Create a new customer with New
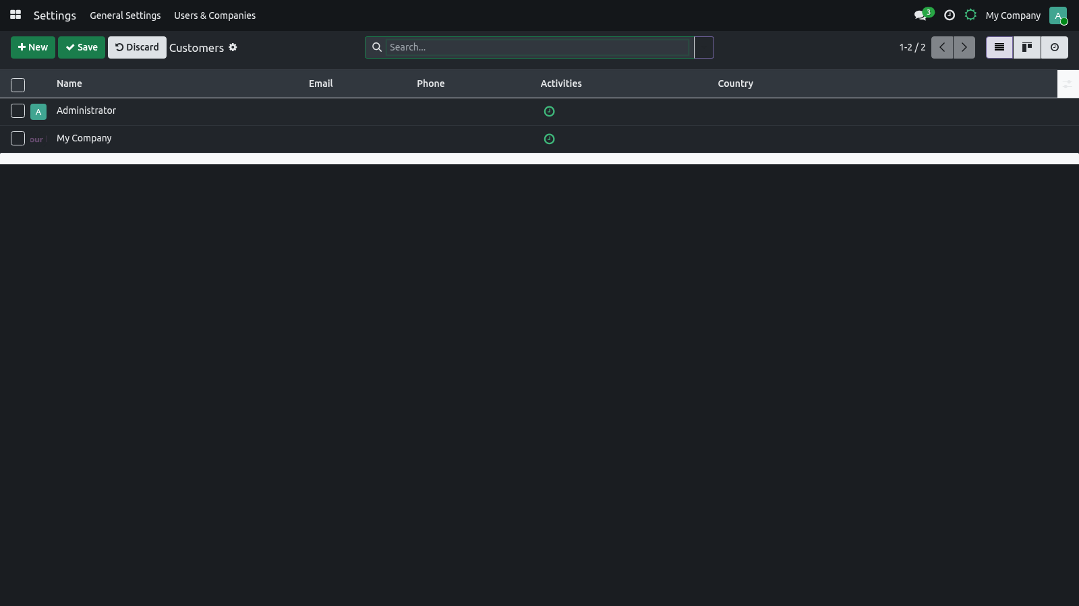The width and height of the screenshot is (1079, 606). coord(33,47)
